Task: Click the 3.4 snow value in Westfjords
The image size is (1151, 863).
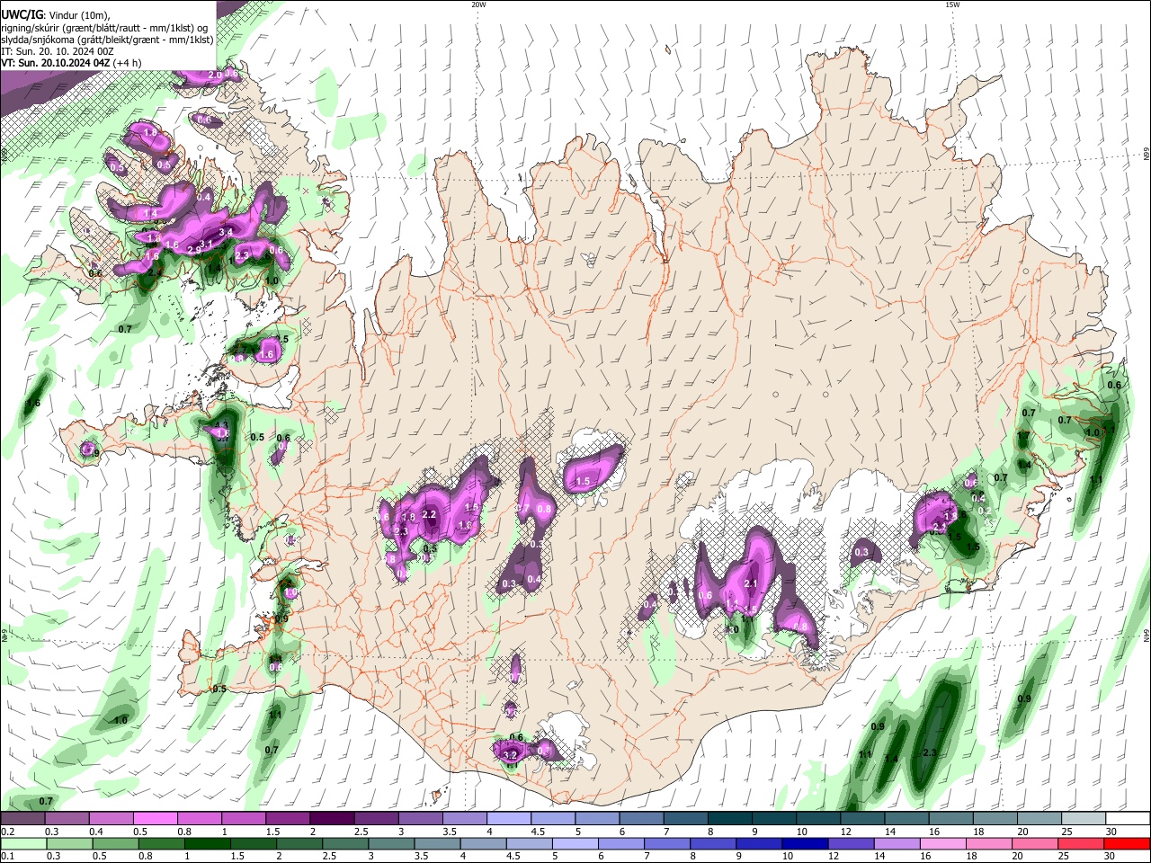Action: coord(226,233)
